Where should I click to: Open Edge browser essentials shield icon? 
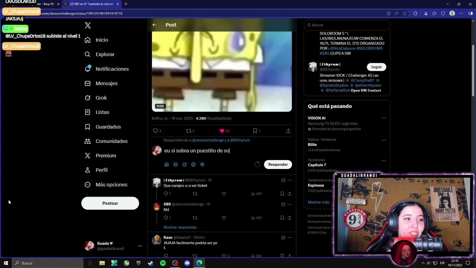443,13
